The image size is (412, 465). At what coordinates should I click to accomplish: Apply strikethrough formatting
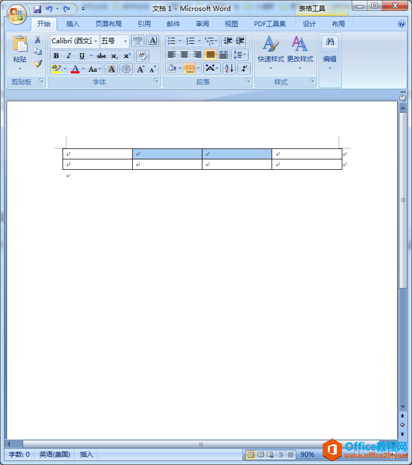[101, 56]
